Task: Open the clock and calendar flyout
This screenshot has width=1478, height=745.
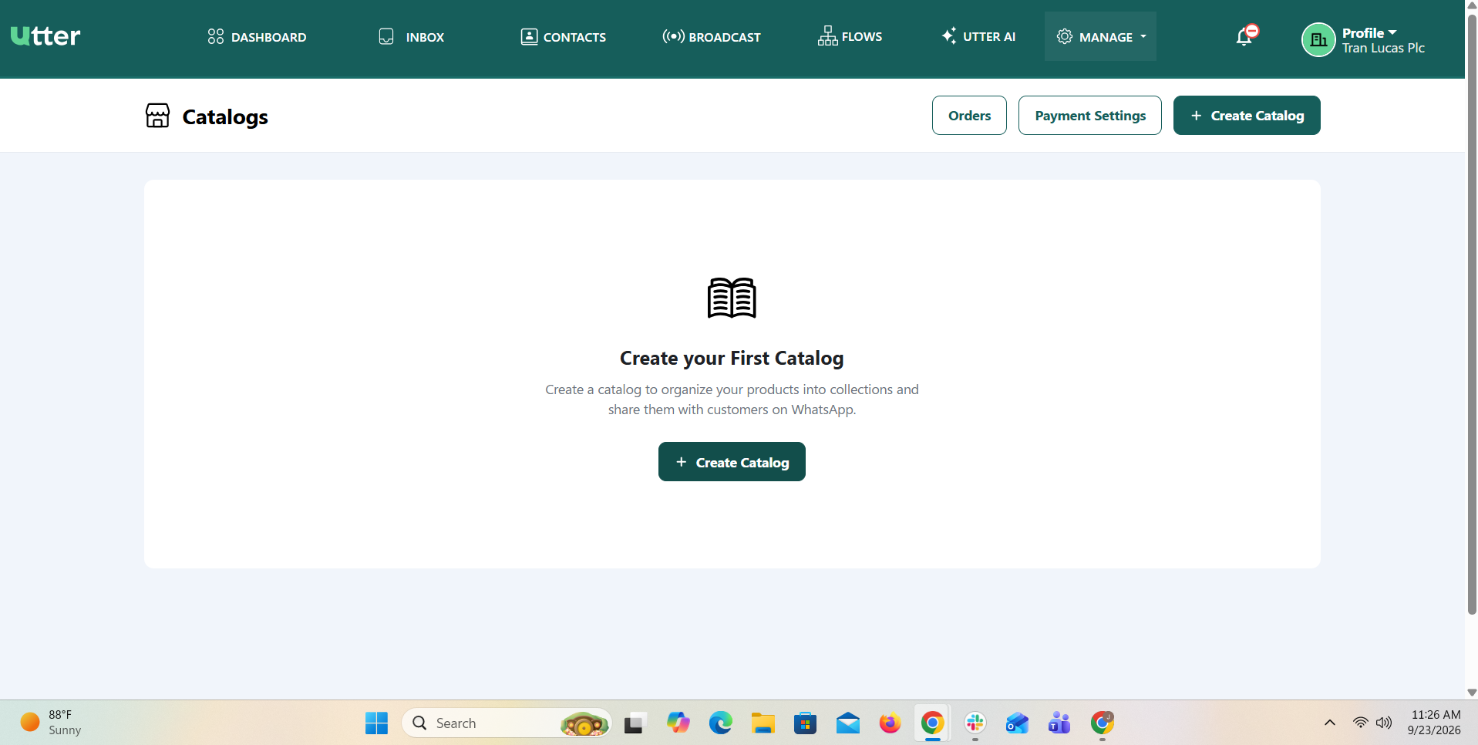Action: tap(1436, 723)
